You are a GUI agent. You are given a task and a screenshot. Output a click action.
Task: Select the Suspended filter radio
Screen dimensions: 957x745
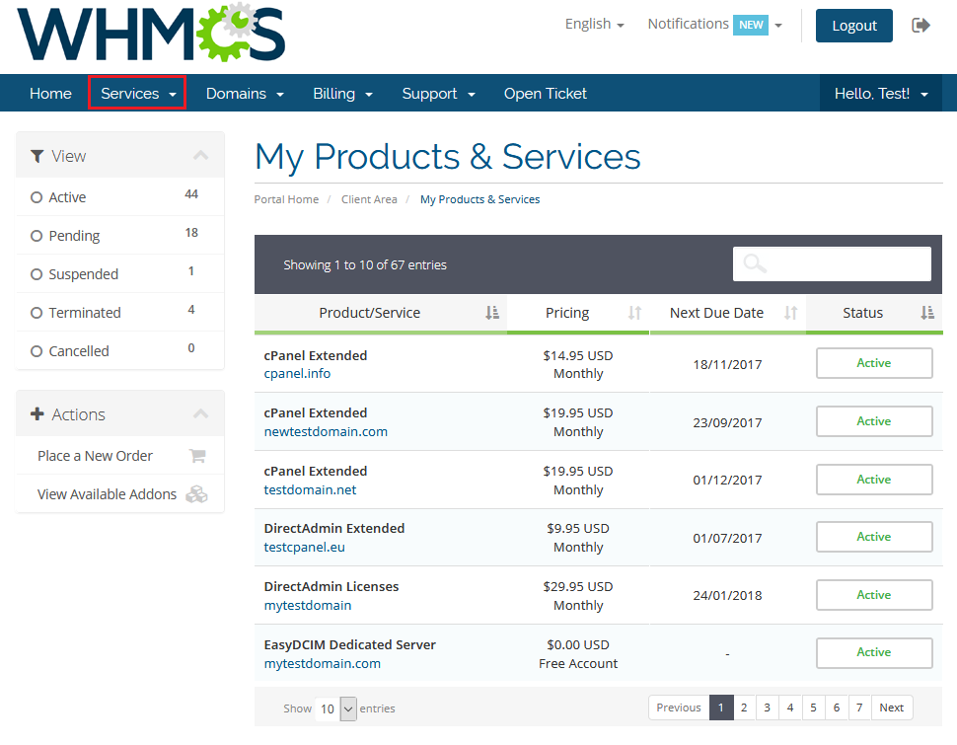(37, 274)
